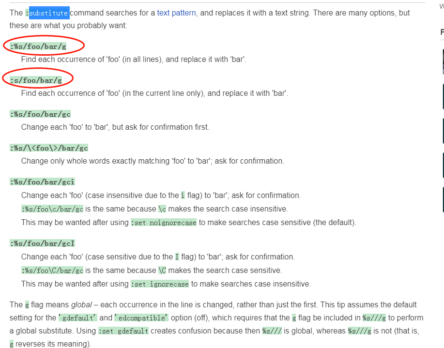Click the 'Find each occurrence of foo (in all lines)' description
This screenshot has height=348, width=444.
[x=134, y=60]
